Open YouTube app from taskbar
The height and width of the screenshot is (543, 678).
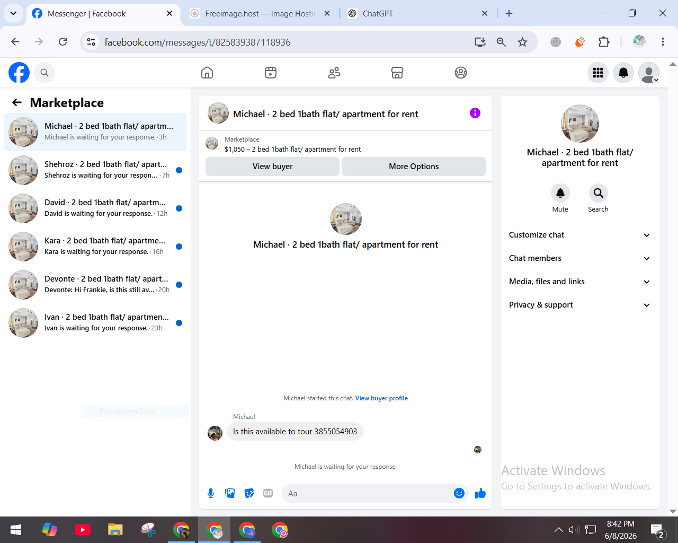(x=83, y=530)
